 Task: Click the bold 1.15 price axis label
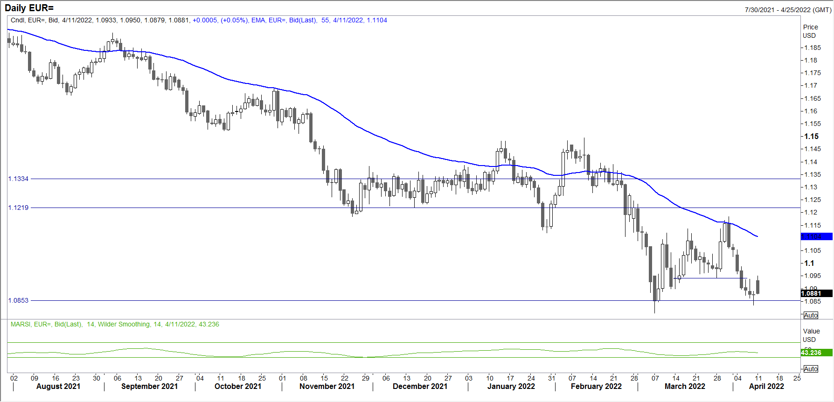tap(812, 136)
